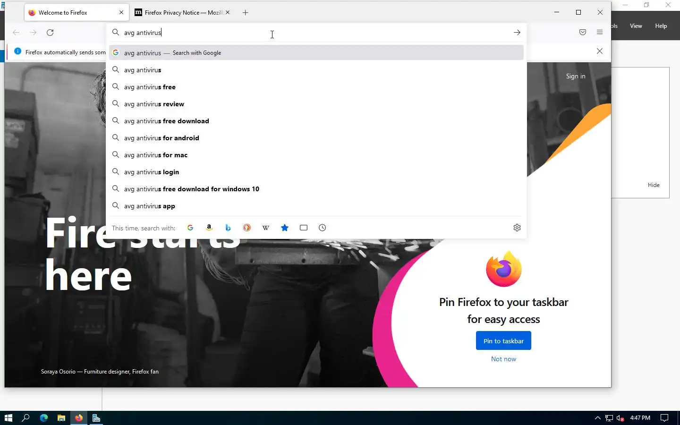Open the Help menu in background window

click(661, 26)
